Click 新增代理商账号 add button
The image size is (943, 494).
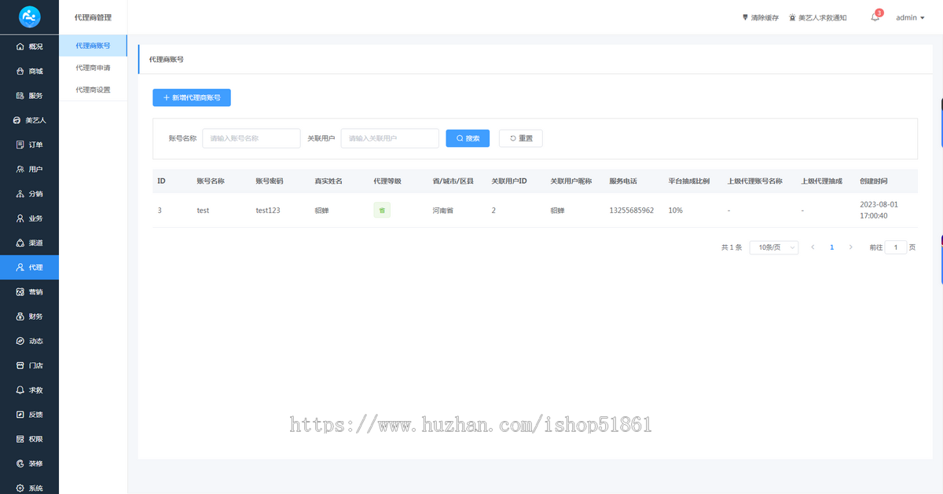(192, 97)
